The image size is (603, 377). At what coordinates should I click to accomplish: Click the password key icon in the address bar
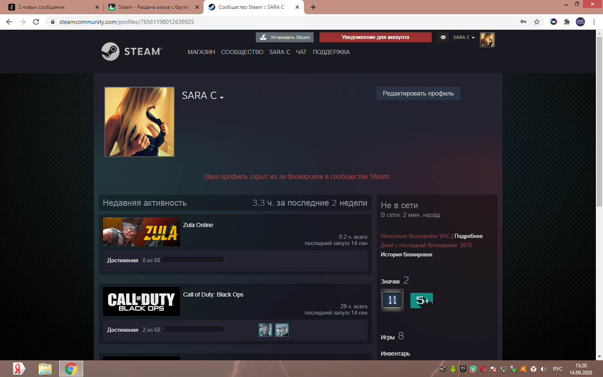[523, 22]
